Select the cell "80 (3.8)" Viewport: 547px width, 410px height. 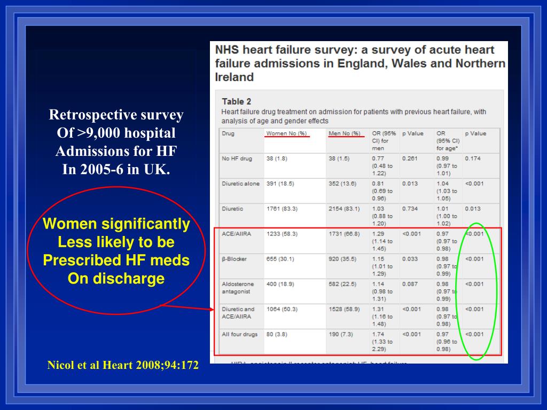coord(277,334)
